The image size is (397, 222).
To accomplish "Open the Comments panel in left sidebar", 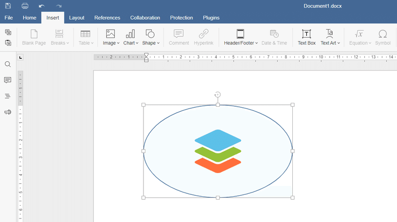I will [8, 80].
